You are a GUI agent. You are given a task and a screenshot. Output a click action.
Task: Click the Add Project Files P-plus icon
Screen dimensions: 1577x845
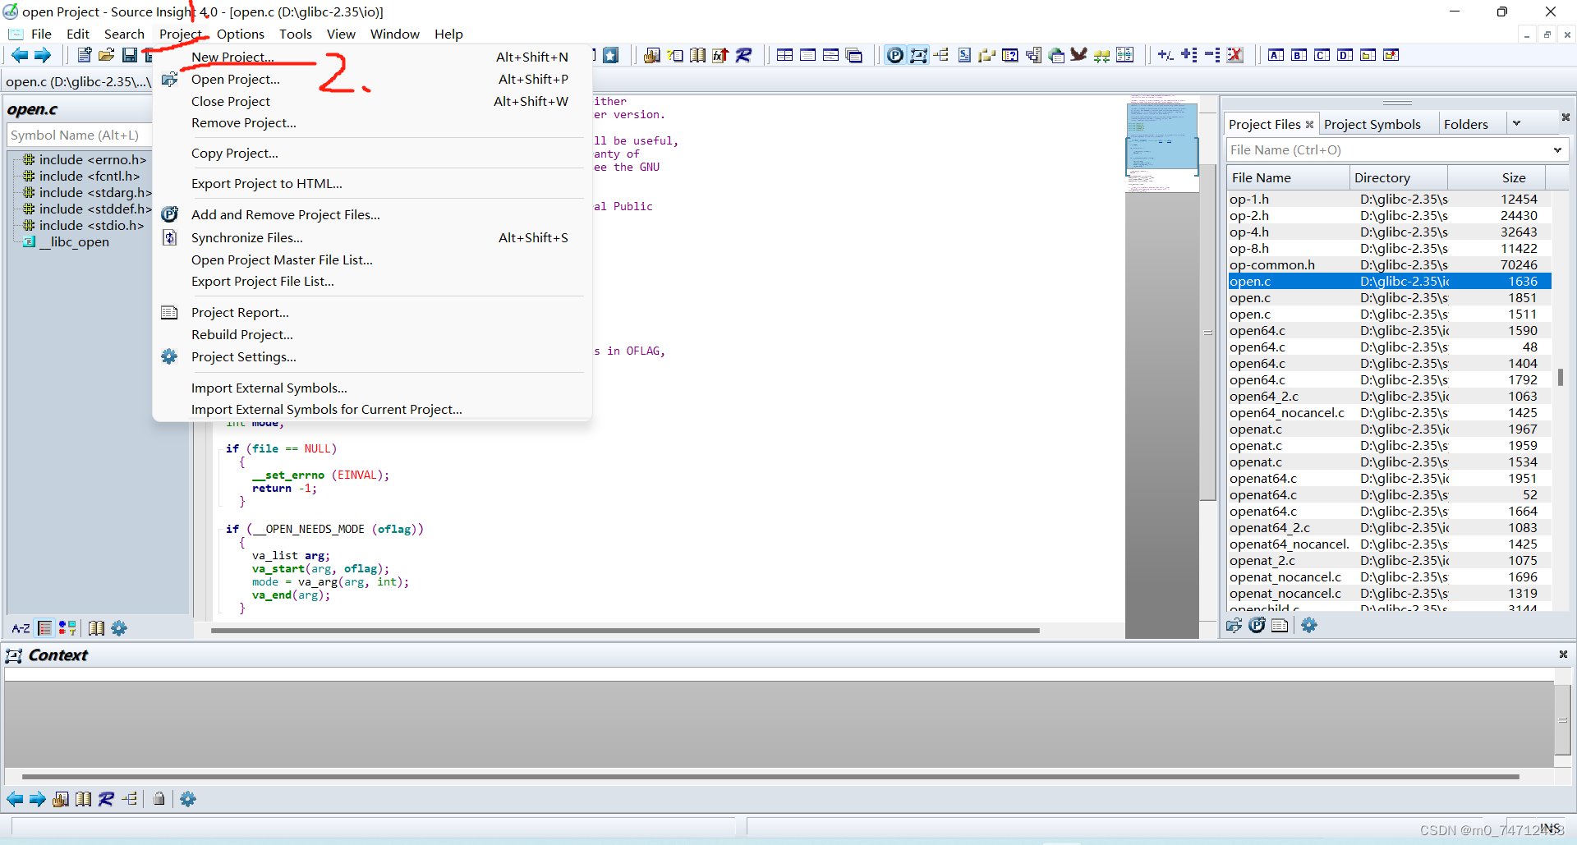[1257, 626]
